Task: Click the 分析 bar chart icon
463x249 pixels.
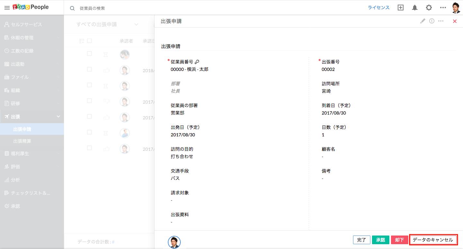Action: pos(7,180)
